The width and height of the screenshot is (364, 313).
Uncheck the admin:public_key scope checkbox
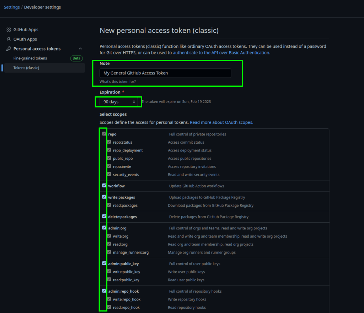coord(104,263)
